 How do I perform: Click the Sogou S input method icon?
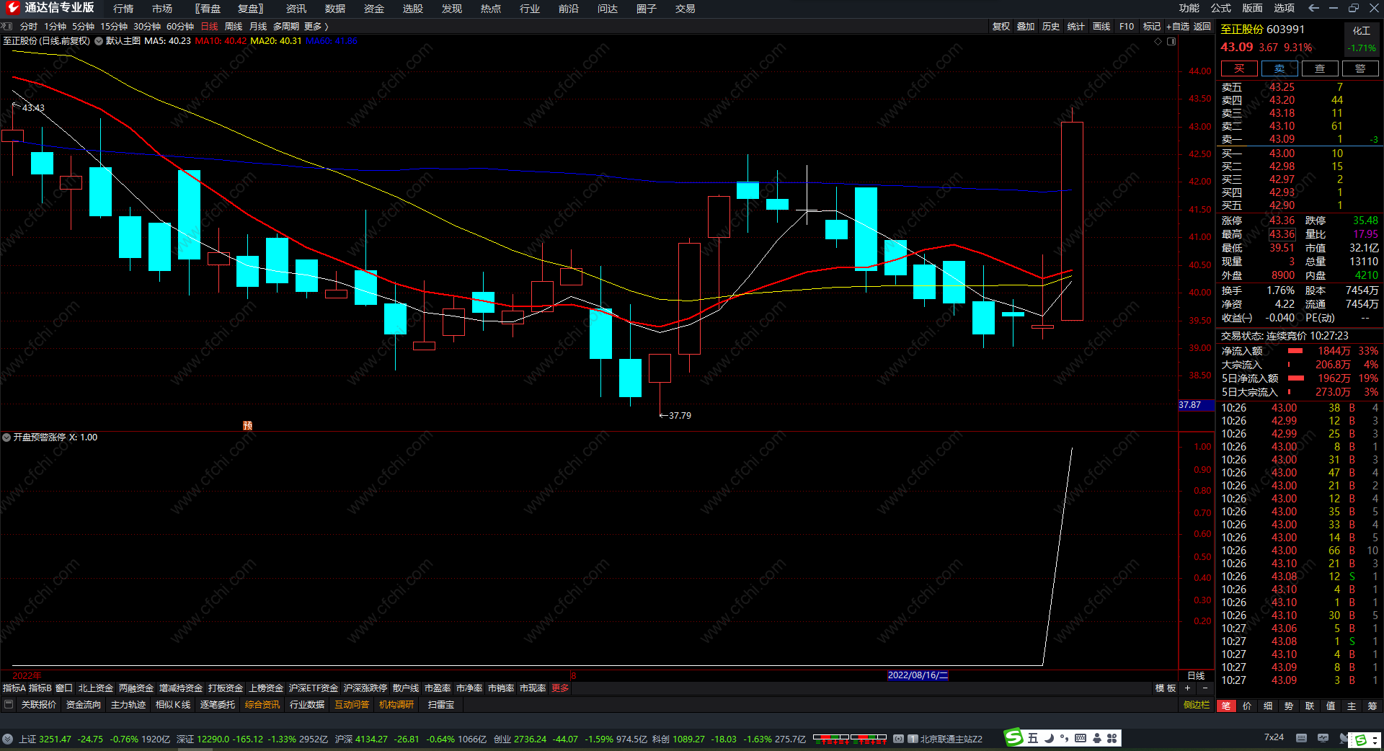point(1014,737)
